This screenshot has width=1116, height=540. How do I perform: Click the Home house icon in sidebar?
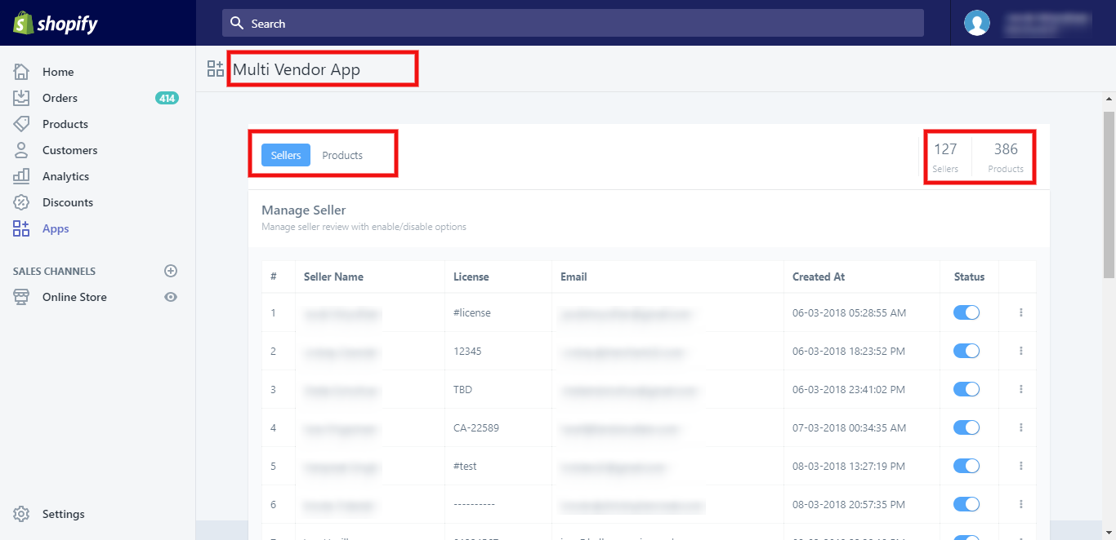click(21, 72)
